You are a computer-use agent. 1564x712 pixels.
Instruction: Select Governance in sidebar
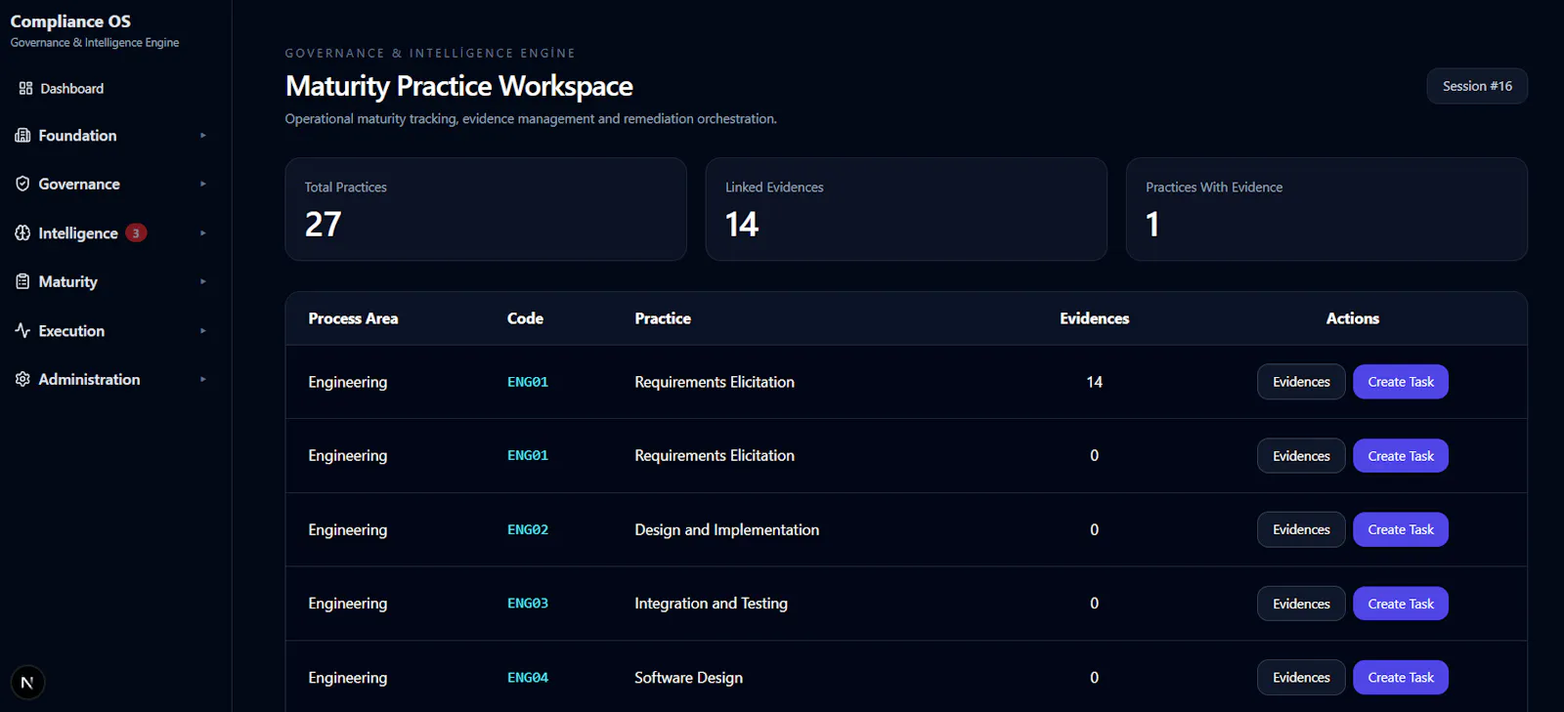tap(79, 184)
